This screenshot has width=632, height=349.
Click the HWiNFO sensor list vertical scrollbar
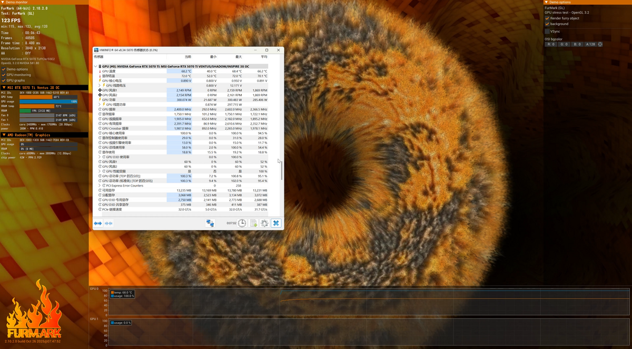pos(282,171)
